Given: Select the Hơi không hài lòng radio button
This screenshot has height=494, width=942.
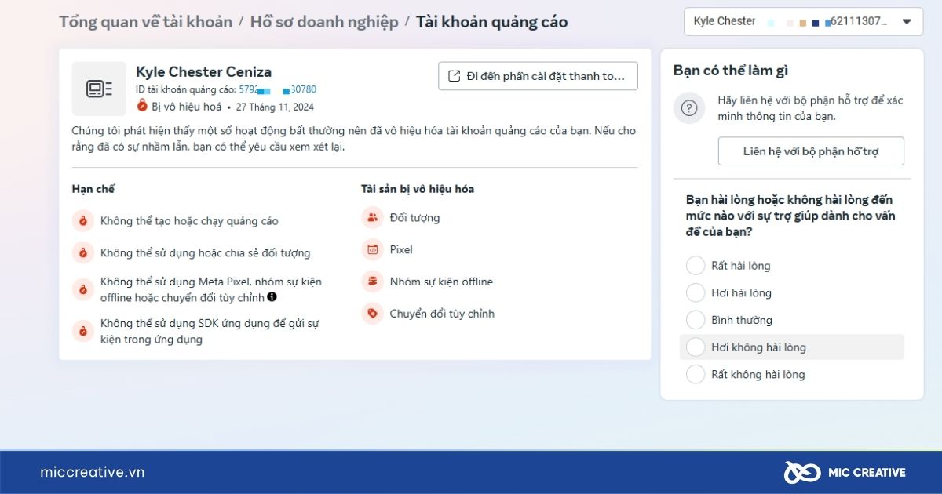Looking at the screenshot, I should coord(696,347).
